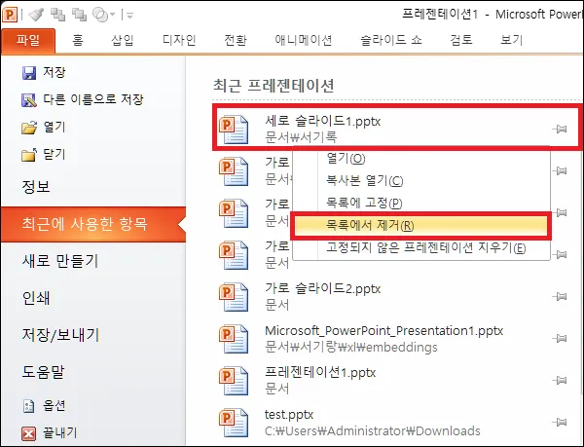Choose 복사본 열기(C) in context menu

[x=420, y=181]
